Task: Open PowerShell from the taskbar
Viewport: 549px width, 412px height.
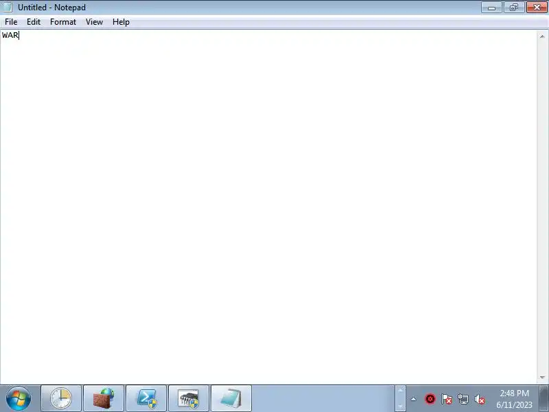Action: pyautogui.click(x=146, y=398)
